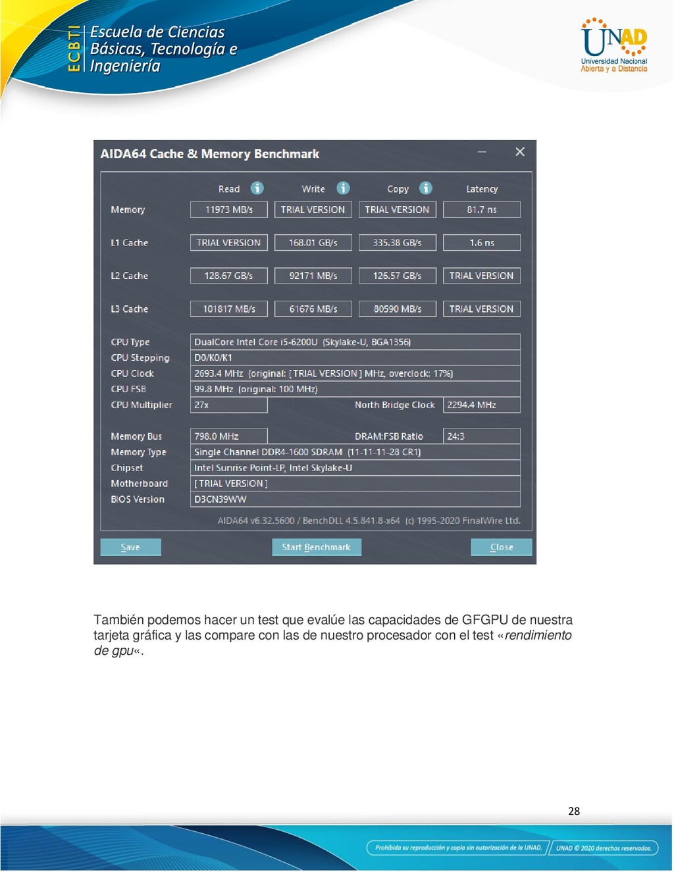This screenshot has height=872, width=674.
Task: Select L2 Cache Latency TRIAL VERSION cell
Action: 482,276
